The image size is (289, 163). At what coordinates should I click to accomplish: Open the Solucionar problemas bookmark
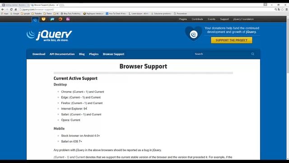(x=161, y=14)
